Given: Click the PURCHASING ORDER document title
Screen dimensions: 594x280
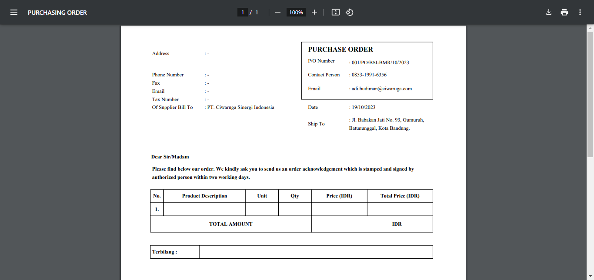Looking at the screenshot, I should pyautogui.click(x=57, y=13).
